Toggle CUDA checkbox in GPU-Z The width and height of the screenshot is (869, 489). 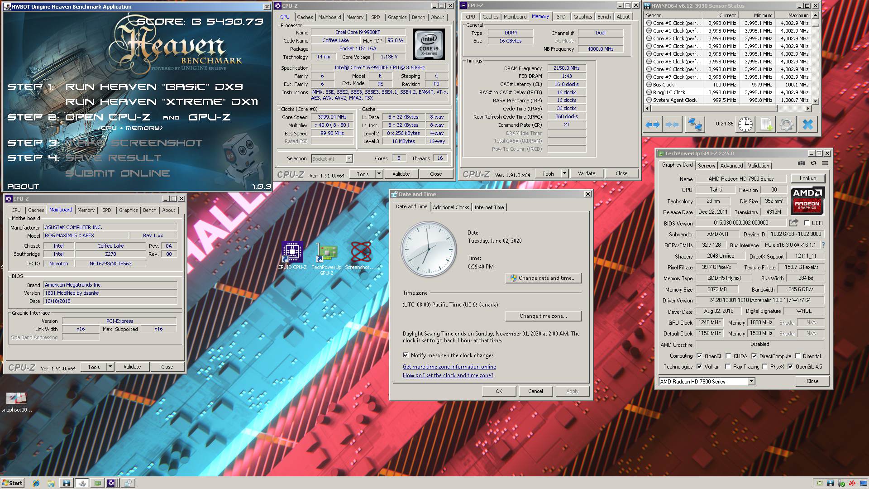[728, 356]
